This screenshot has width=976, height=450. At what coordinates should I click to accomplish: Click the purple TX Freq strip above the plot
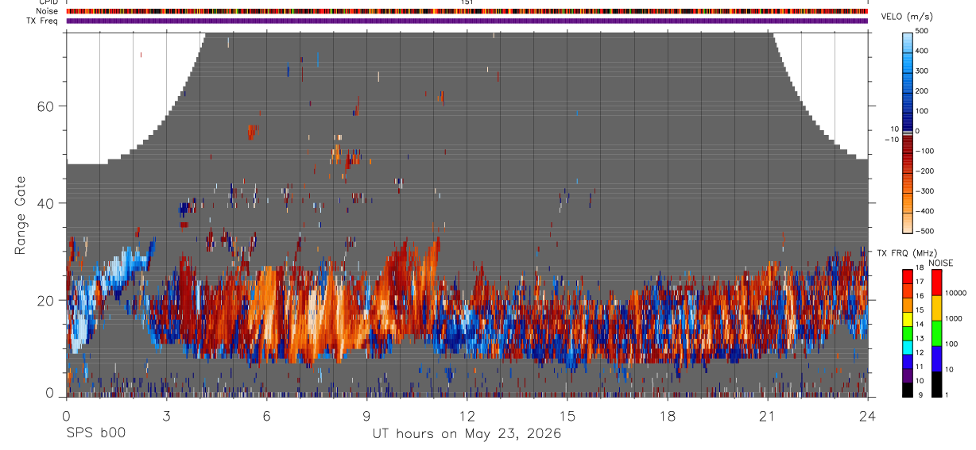(x=467, y=21)
